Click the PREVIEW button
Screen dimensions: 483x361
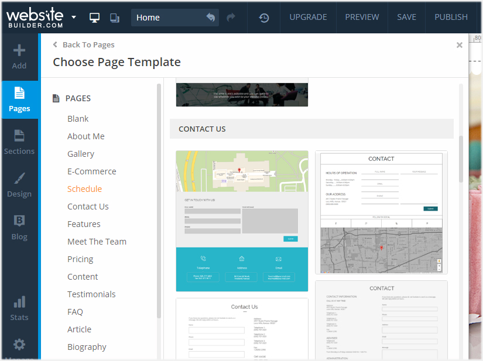362,17
